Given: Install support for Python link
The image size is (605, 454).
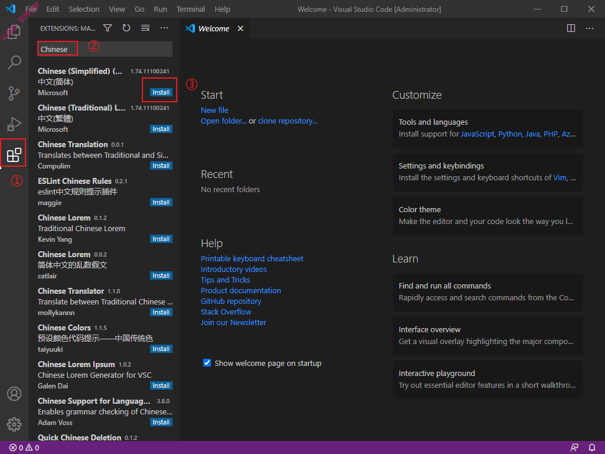Looking at the screenshot, I should (x=510, y=134).
